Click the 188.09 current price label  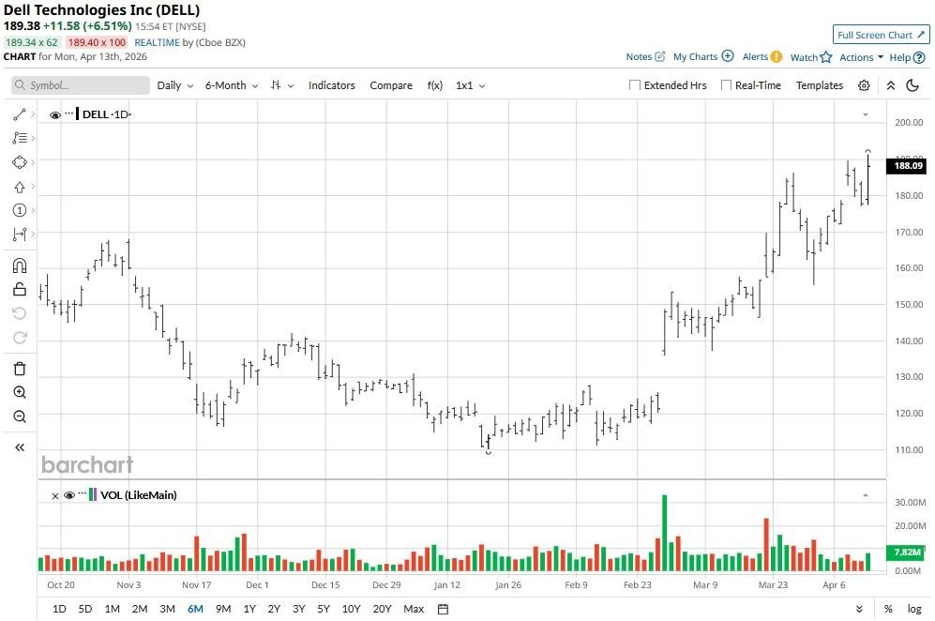[908, 165]
